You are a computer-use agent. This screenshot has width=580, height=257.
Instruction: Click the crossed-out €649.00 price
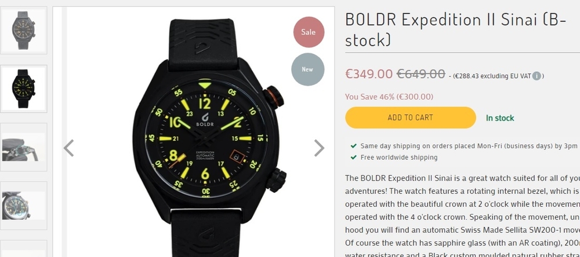click(420, 74)
